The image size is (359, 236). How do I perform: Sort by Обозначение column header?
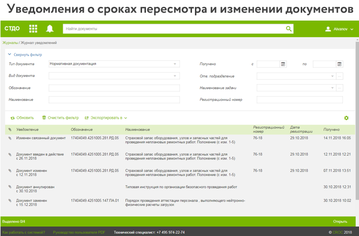click(x=82, y=130)
